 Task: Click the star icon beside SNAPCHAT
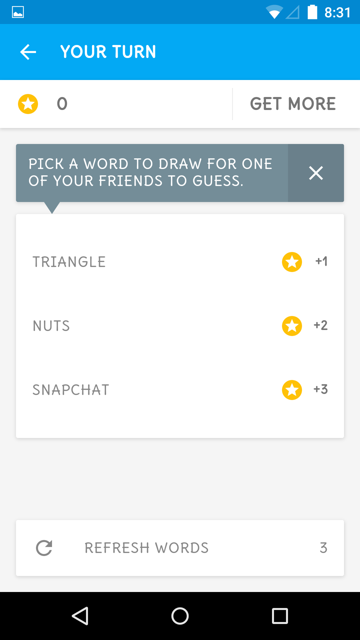click(292, 390)
